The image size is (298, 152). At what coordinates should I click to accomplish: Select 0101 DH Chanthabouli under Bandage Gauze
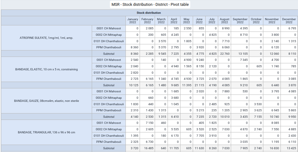[109, 104]
